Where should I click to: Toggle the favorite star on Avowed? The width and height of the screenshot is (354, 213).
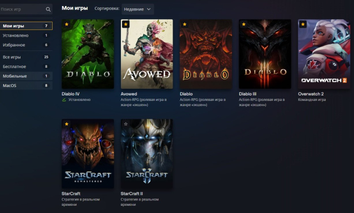(126, 24)
